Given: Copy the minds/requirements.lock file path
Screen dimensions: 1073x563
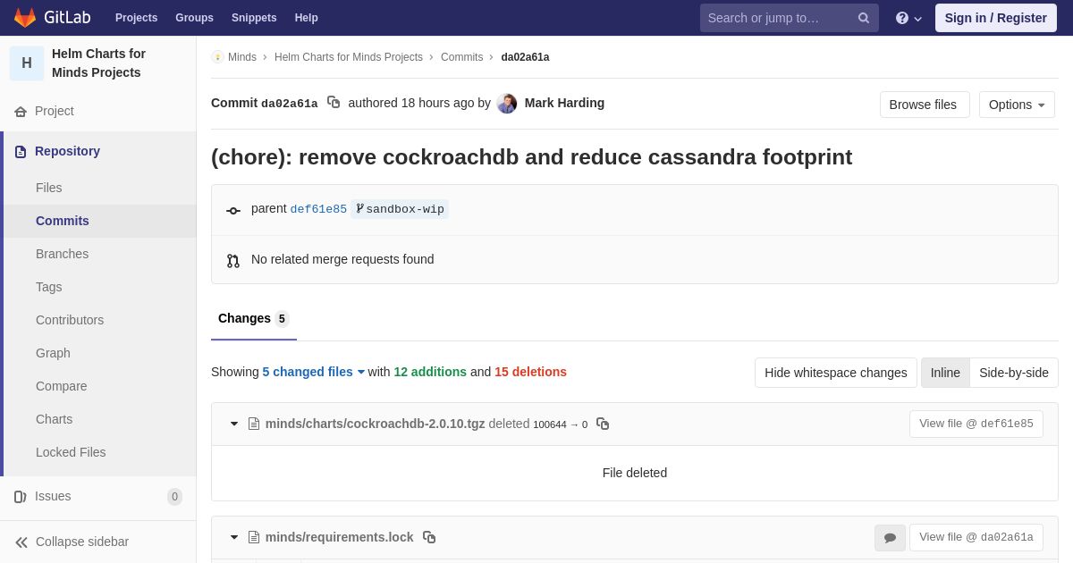Looking at the screenshot, I should click(x=429, y=537).
